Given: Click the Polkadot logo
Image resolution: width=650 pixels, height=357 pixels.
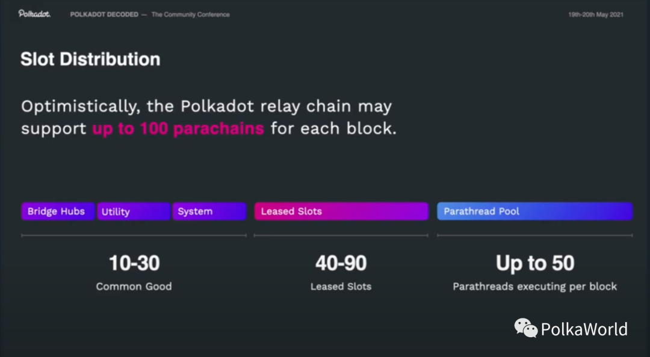Looking at the screenshot, I should click(x=34, y=14).
